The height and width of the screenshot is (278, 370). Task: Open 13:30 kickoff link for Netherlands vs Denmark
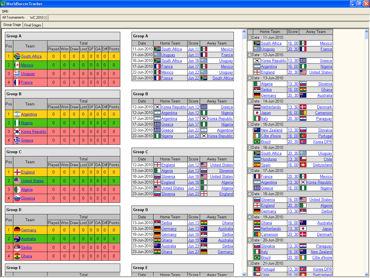click(293, 107)
